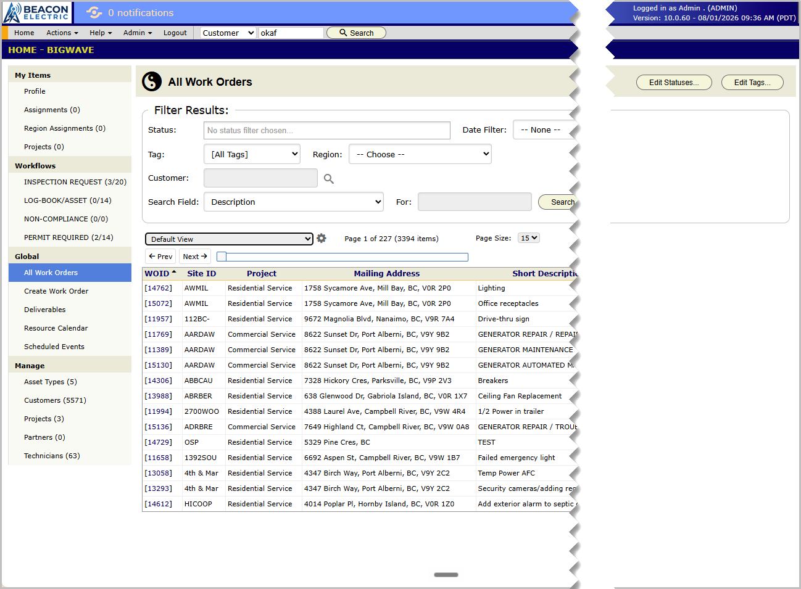This screenshot has height=589, width=801.
Task: Open Resource Calendar
Action: click(56, 328)
